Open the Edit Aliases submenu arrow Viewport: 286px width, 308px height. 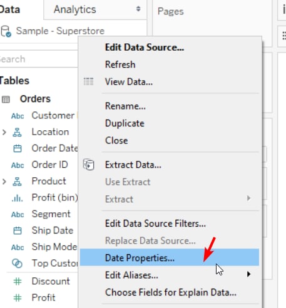tap(248, 274)
